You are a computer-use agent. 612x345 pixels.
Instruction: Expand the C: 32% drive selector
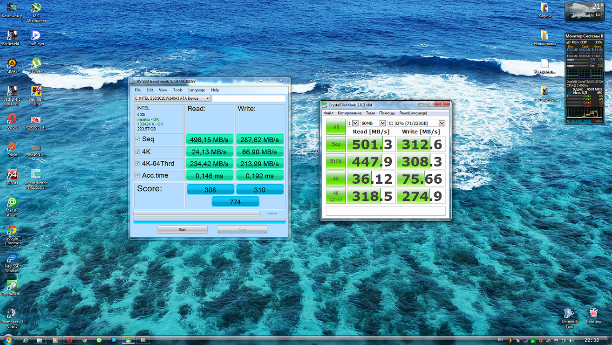(x=416, y=123)
